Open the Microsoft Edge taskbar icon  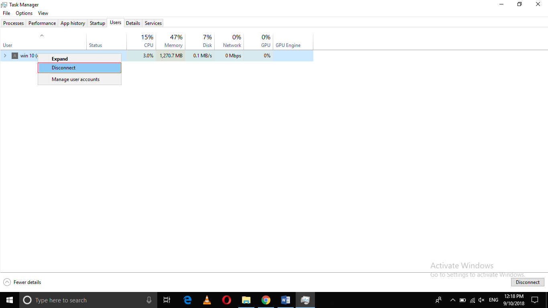(187, 300)
